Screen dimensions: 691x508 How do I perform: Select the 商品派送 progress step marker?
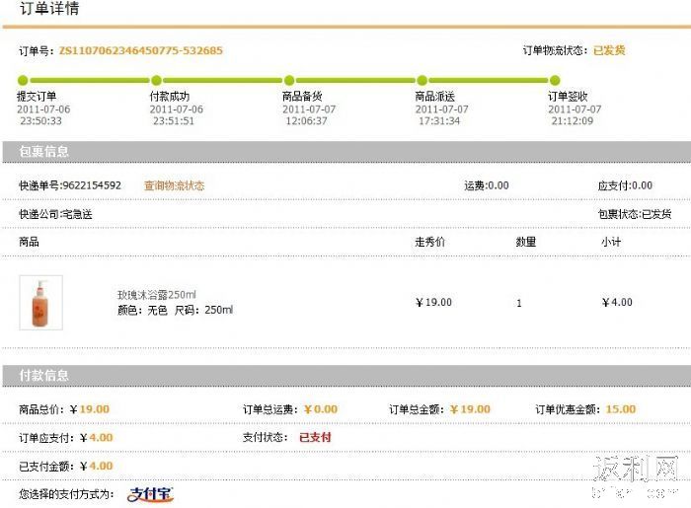coord(422,80)
